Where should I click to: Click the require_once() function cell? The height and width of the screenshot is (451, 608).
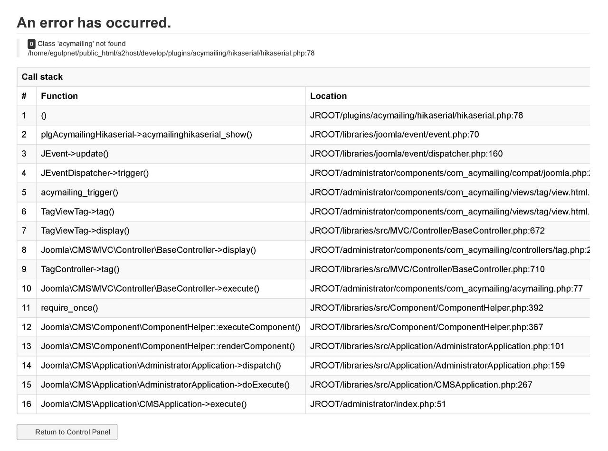tap(171, 308)
